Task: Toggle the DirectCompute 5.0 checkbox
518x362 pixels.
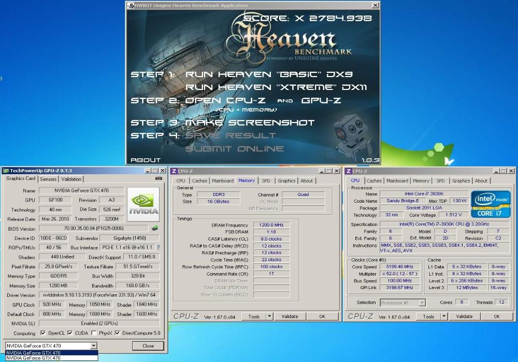Action: pos(117,333)
